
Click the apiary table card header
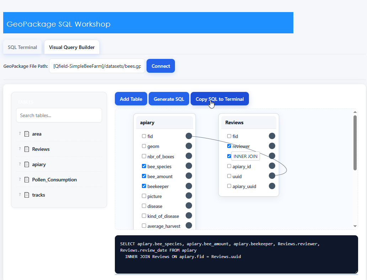click(x=165, y=122)
